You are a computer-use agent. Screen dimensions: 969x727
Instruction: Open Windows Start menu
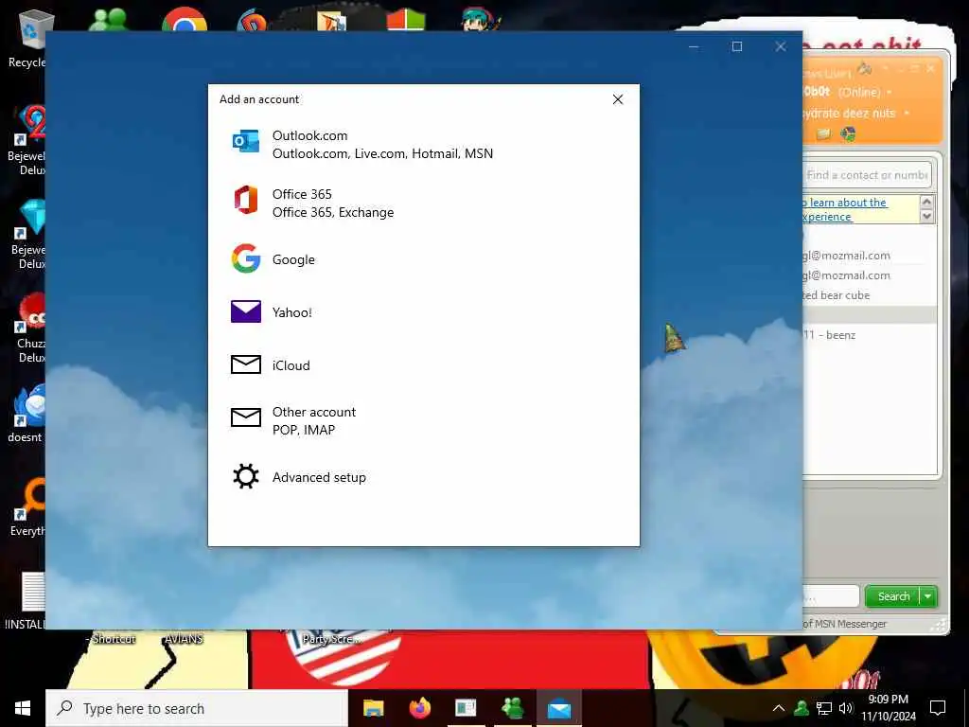tap(23, 708)
